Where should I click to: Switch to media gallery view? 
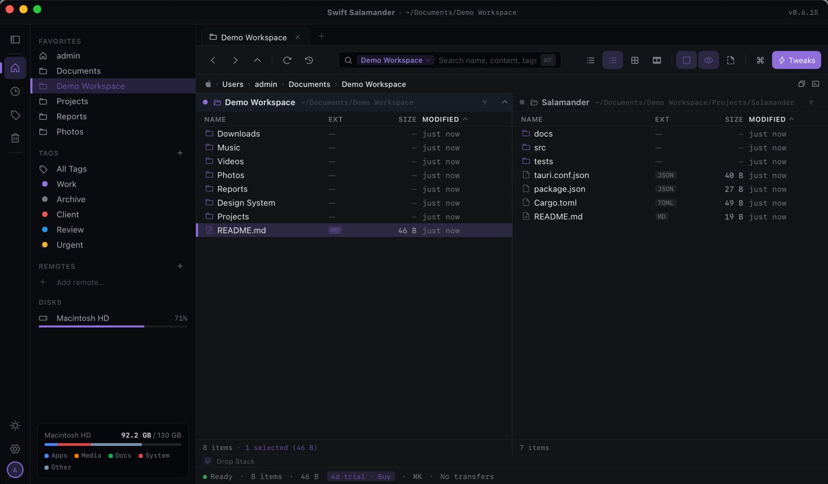[x=657, y=60]
